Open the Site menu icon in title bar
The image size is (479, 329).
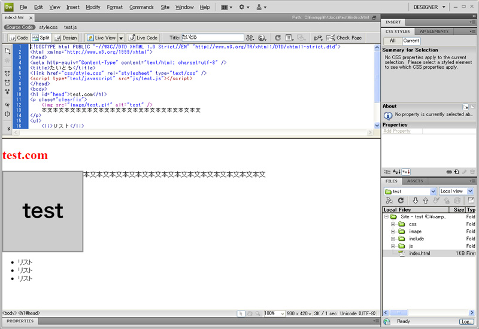261,7
